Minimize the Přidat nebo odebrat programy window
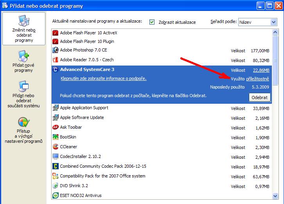The image size is (284, 204). coord(261,6)
